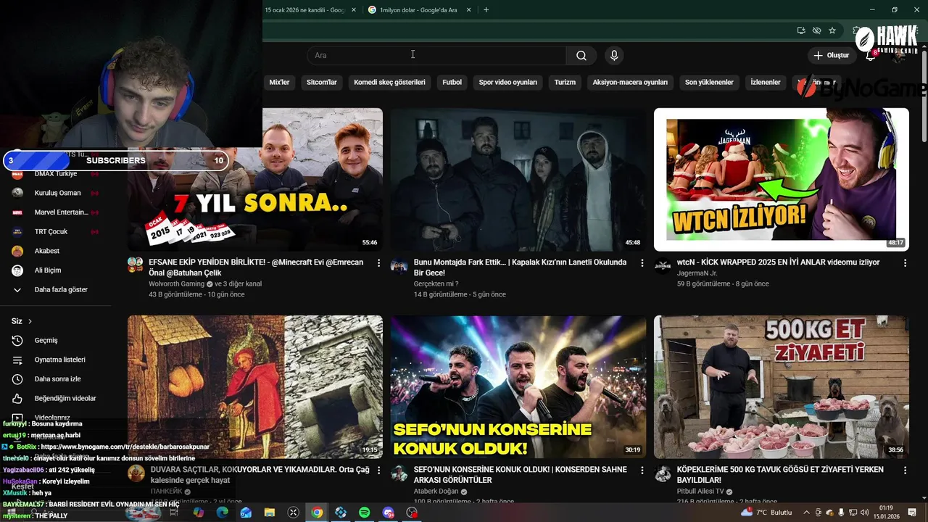
Task: Select Komedi skeç gösterileri chip
Action: click(389, 82)
